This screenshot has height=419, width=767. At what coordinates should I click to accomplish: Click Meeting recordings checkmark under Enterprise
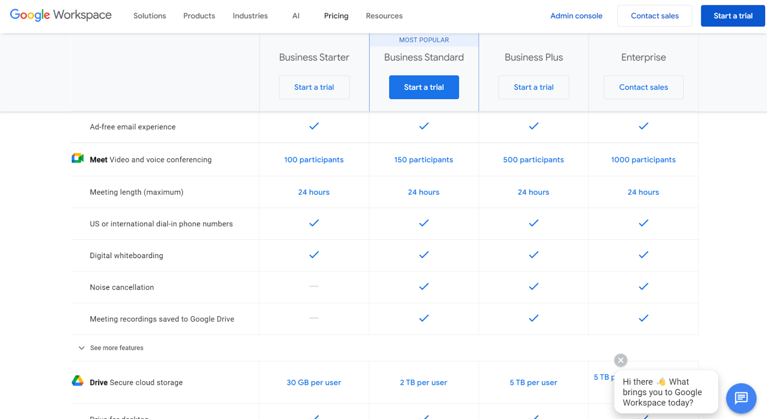[643, 318]
